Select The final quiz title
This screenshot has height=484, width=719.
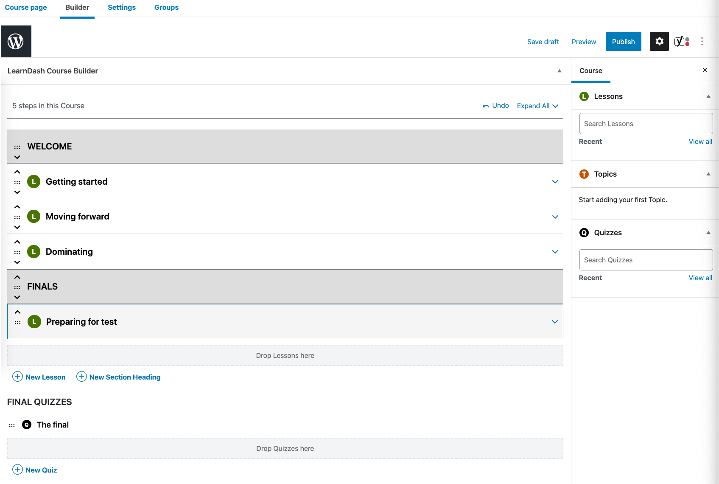point(53,425)
